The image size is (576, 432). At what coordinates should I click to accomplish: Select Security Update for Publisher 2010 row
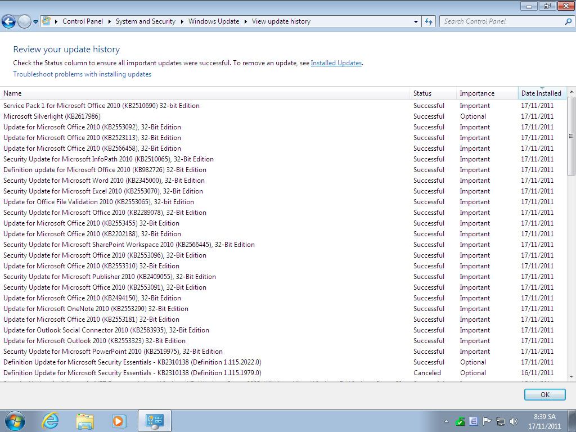click(x=283, y=277)
